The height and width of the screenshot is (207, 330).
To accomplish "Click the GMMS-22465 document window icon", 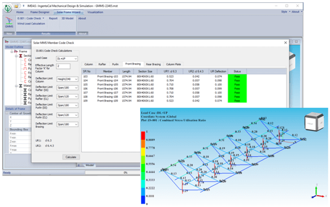I will tap(7, 41).
